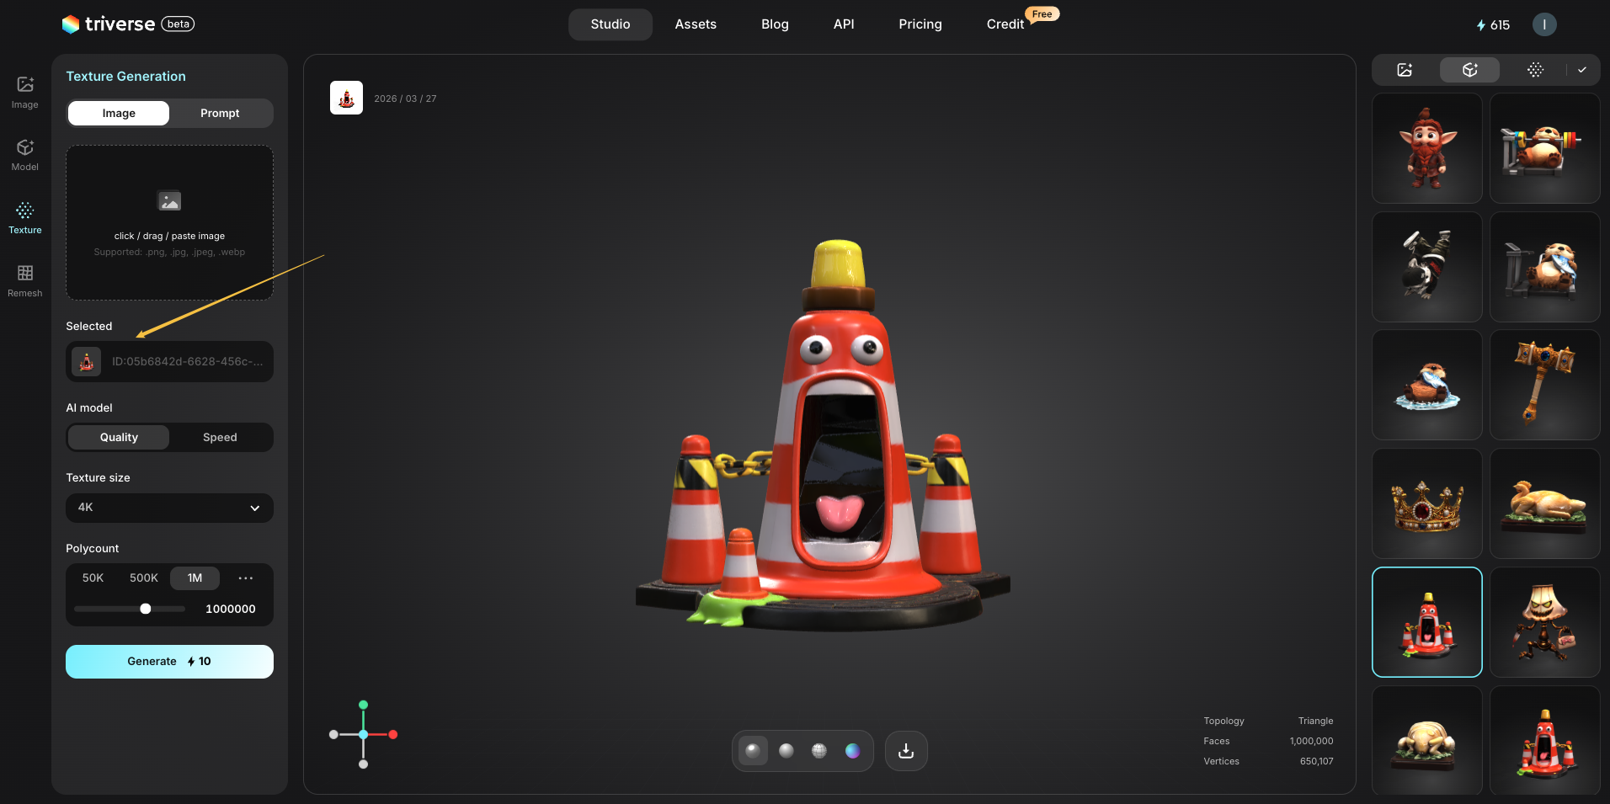Select the Remesh tool in sidebar
This screenshot has height=804, width=1610.
25,280
